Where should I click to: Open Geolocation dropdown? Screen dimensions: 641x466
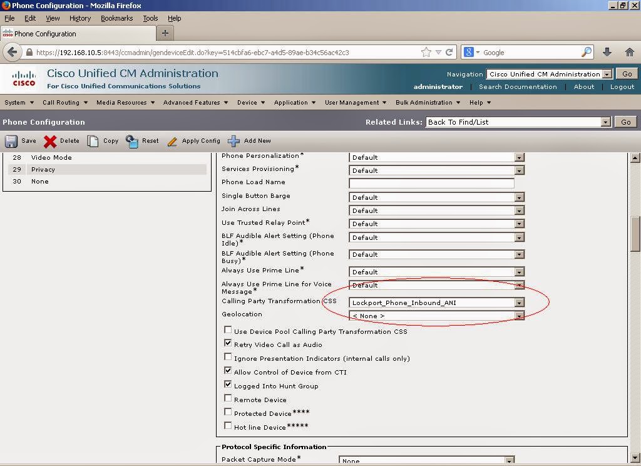pos(436,316)
